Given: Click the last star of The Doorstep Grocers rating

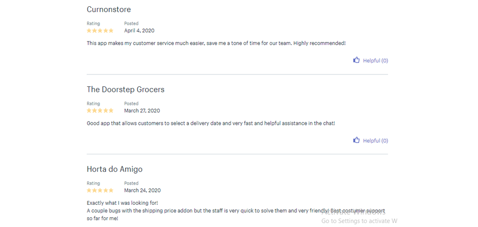Looking at the screenshot, I should (110, 111).
